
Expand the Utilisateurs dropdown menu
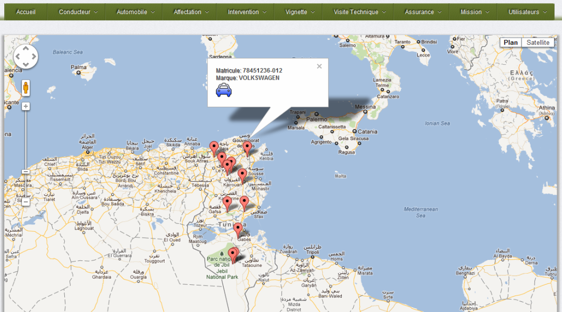(x=527, y=12)
